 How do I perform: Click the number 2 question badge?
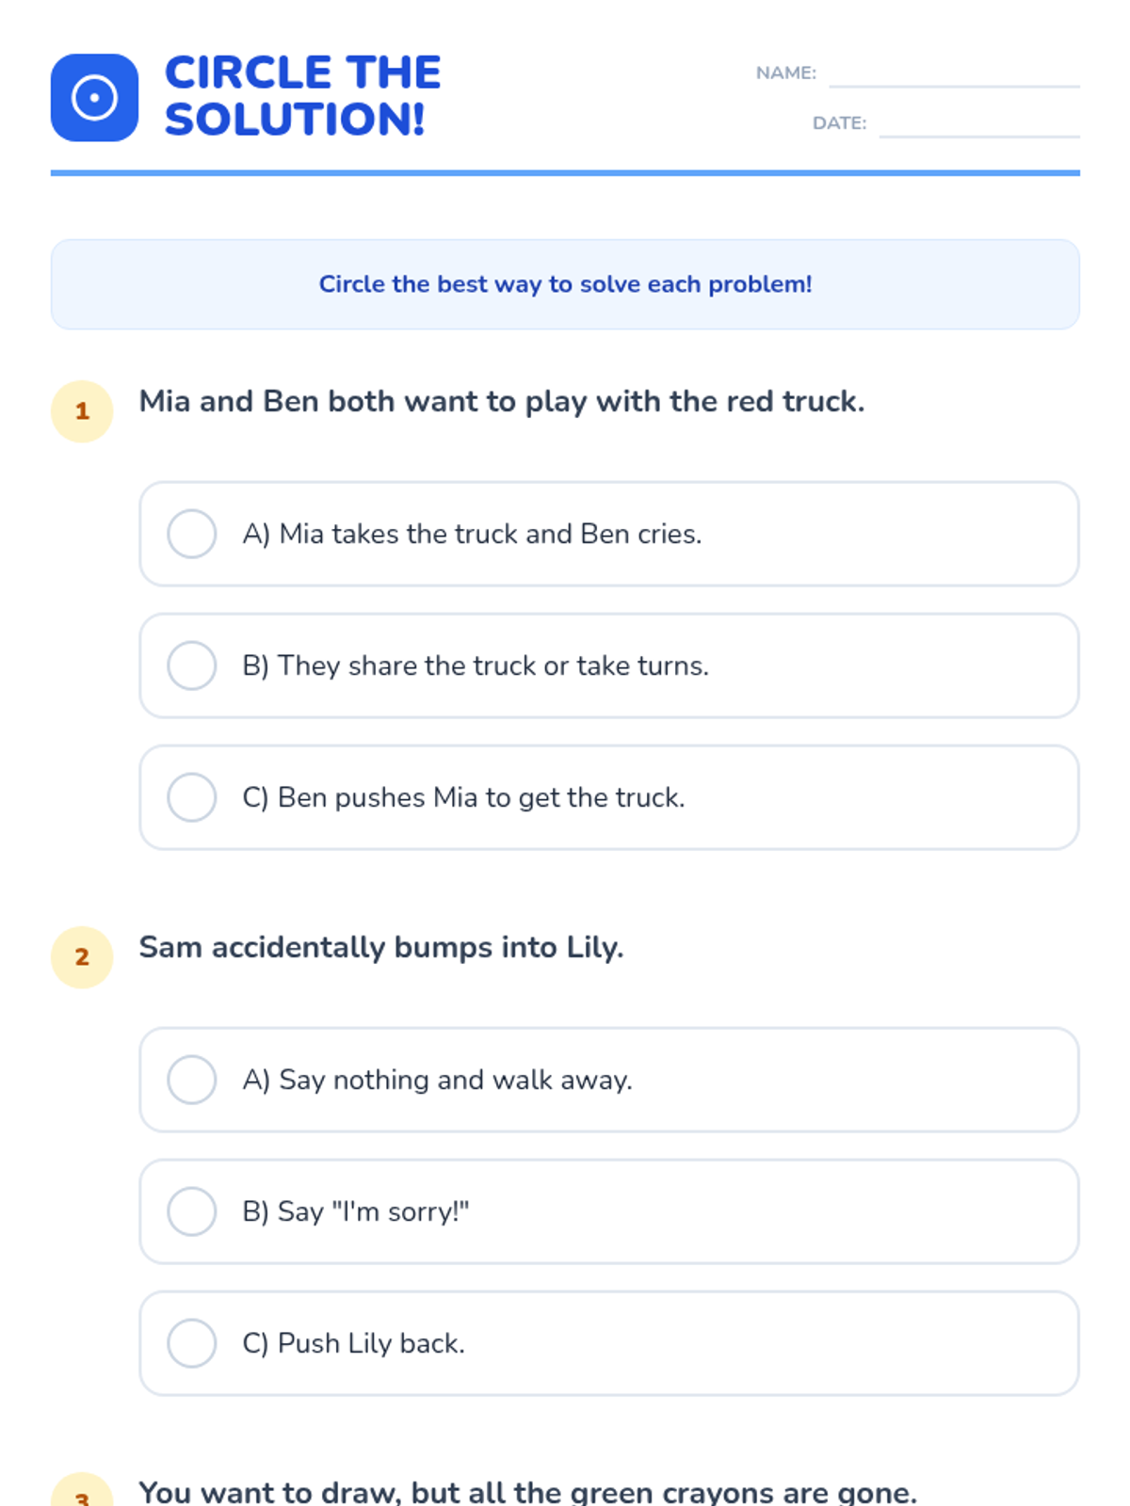coord(82,957)
